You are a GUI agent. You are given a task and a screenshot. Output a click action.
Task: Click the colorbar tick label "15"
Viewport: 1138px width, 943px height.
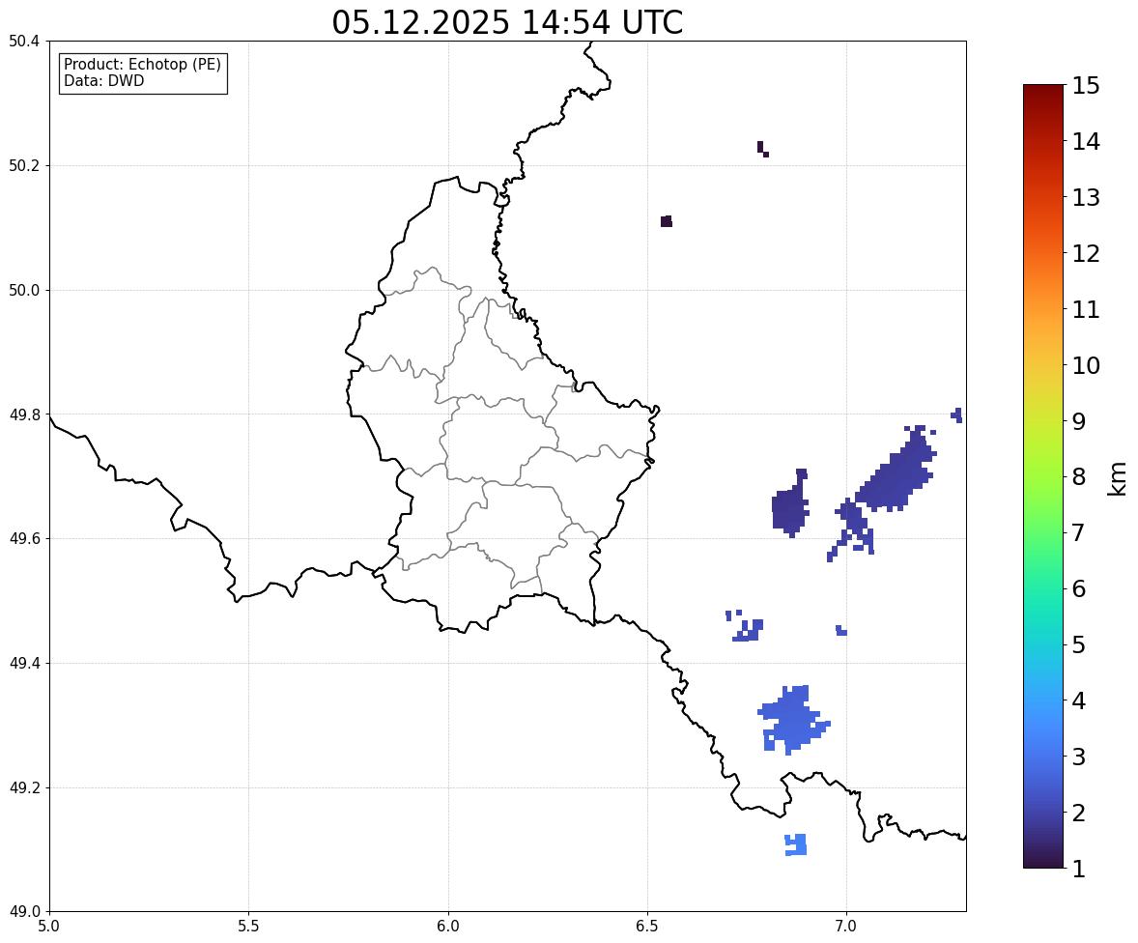coord(1086,86)
